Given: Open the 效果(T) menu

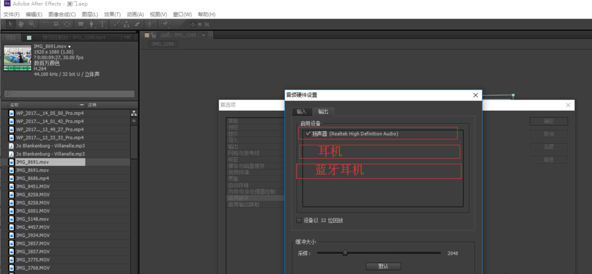Looking at the screenshot, I should click(112, 14).
